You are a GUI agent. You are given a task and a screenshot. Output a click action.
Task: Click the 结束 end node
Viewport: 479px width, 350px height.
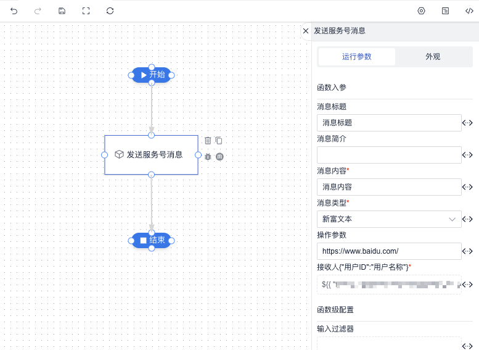[152, 240]
